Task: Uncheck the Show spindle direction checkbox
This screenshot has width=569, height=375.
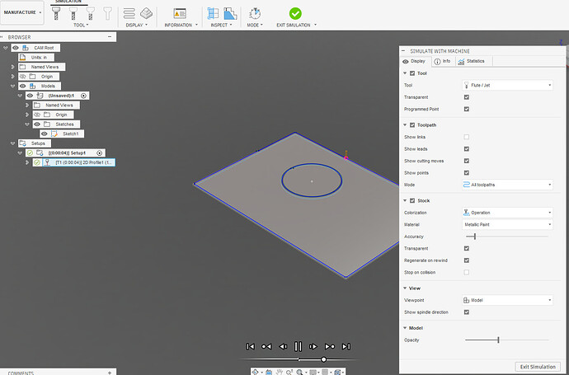Action: (x=467, y=312)
